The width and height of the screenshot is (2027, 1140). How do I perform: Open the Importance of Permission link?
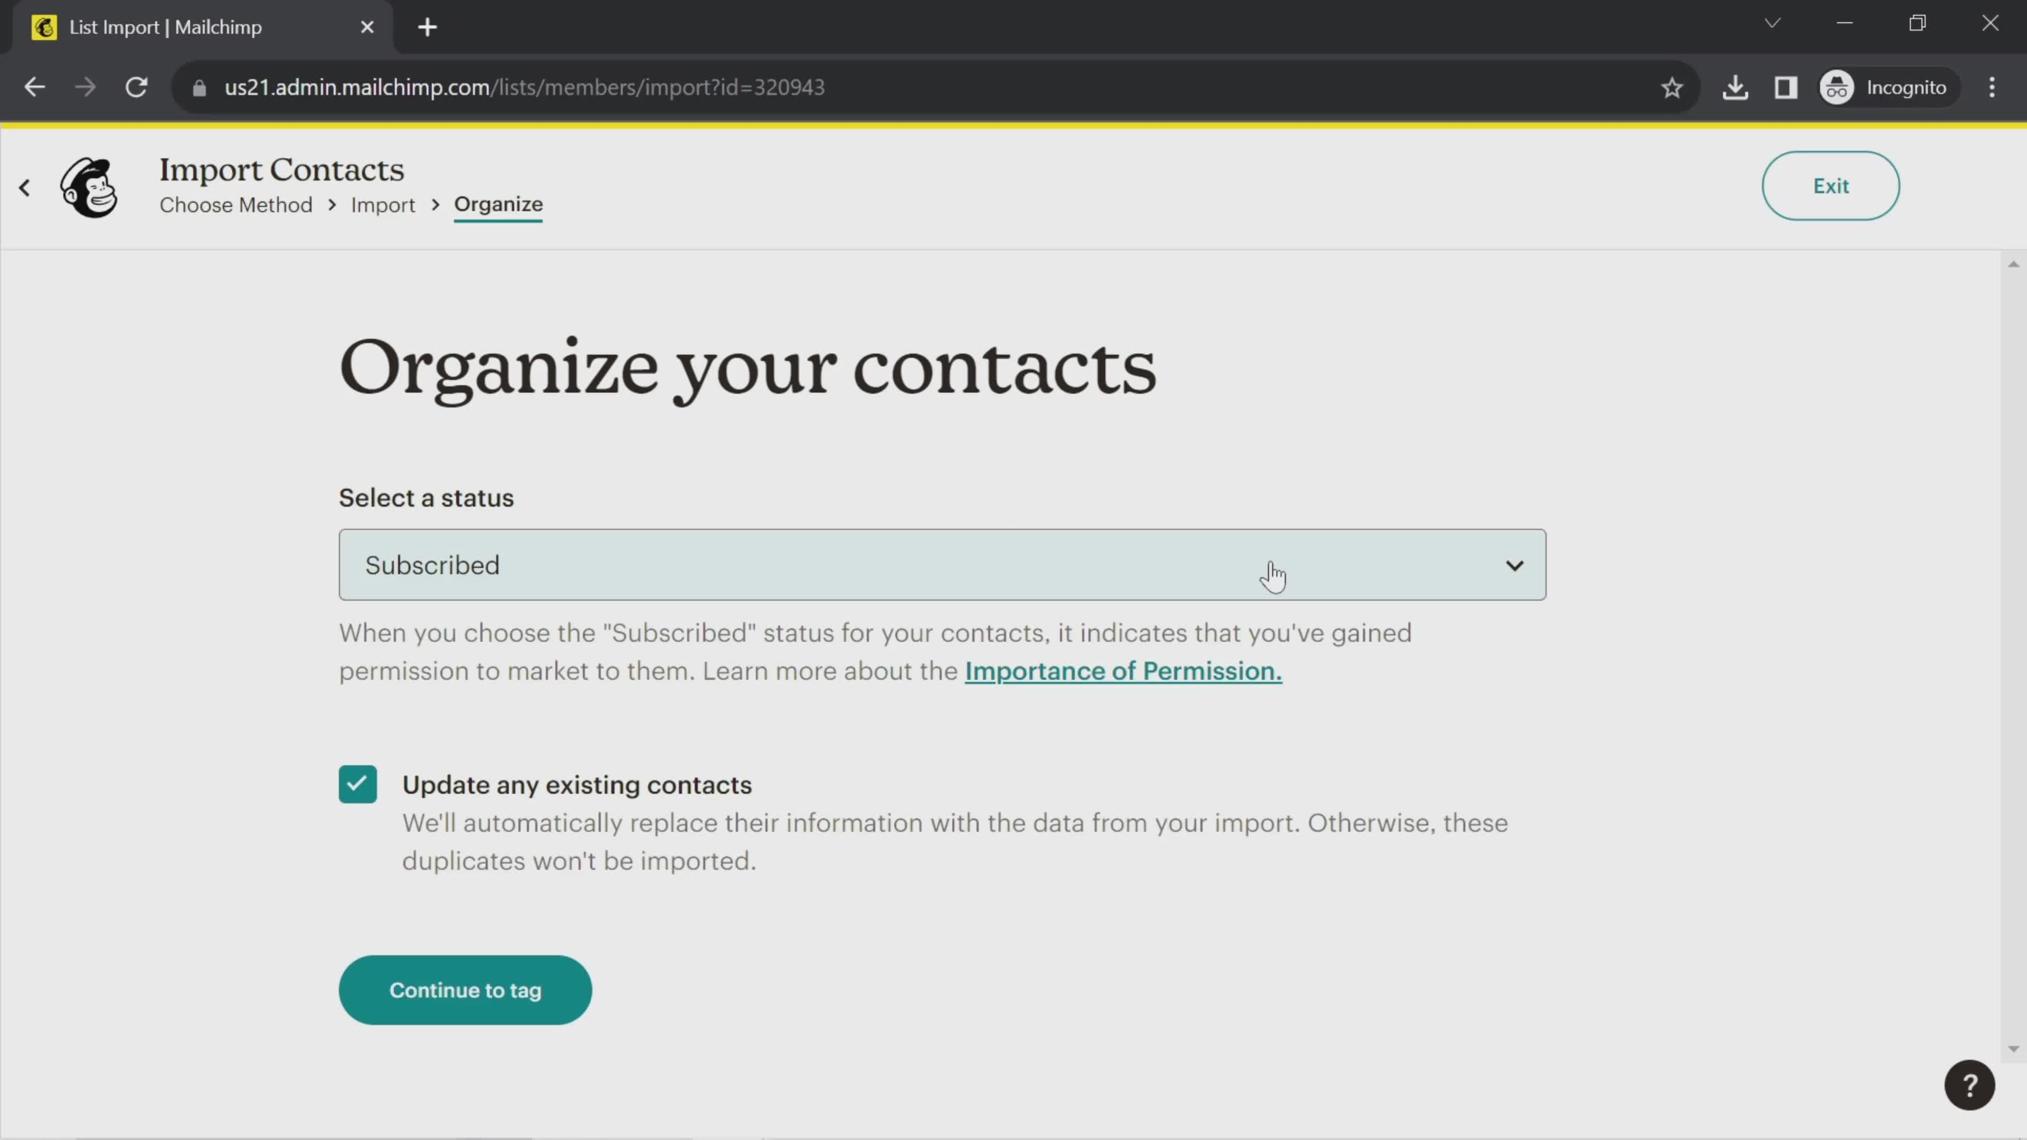[1123, 671]
